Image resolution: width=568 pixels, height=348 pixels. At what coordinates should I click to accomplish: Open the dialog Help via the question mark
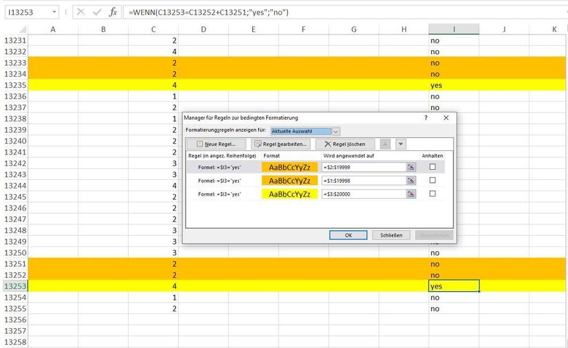(425, 118)
